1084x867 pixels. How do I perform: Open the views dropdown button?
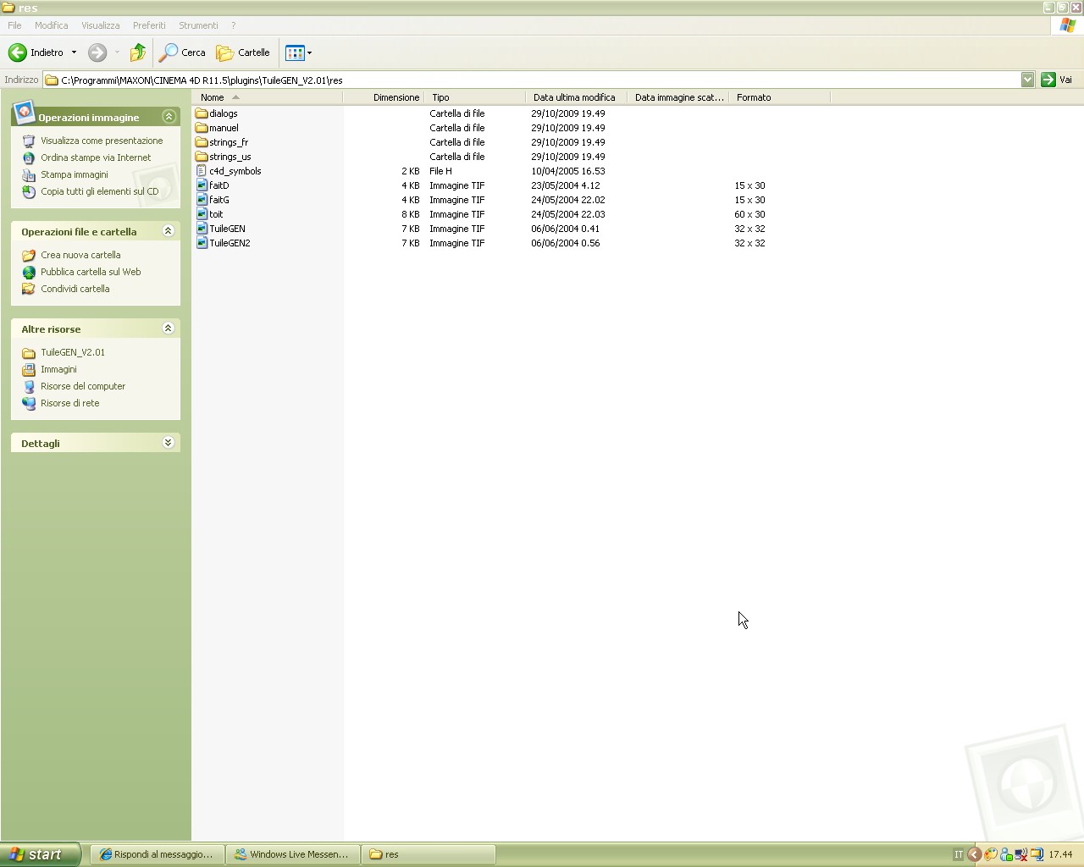[298, 52]
